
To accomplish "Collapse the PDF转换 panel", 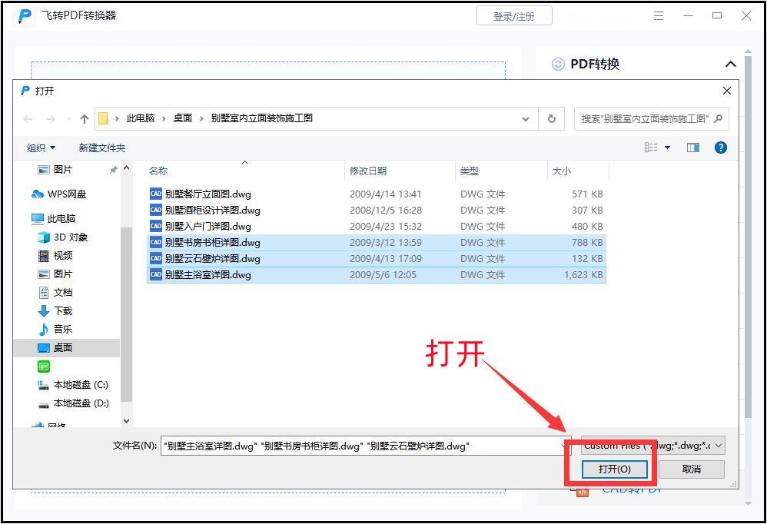I will click(x=731, y=64).
